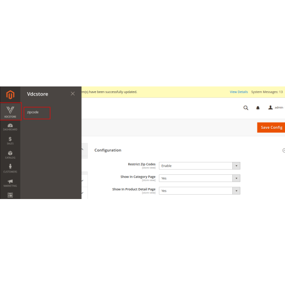Viewport: 285px width, 285px height.
Task: Click the View Details link
Action: (238, 92)
